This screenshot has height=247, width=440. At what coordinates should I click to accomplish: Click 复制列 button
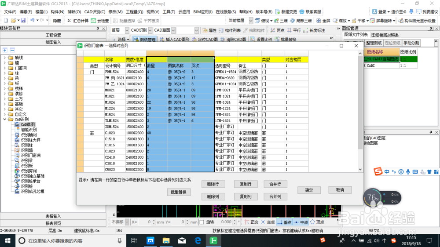[246, 196]
